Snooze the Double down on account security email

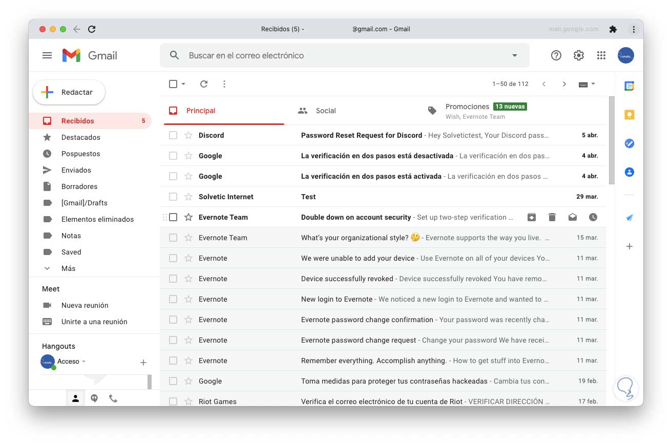(593, 217)
